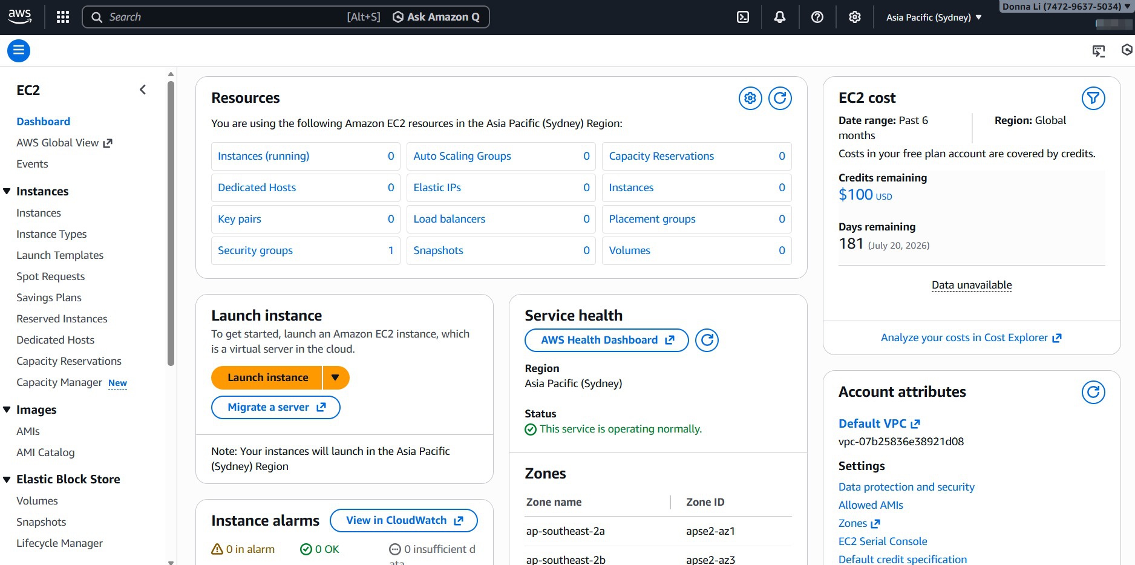
Task: Click the Migrate a server button
Action: click(x=276, y=407)
